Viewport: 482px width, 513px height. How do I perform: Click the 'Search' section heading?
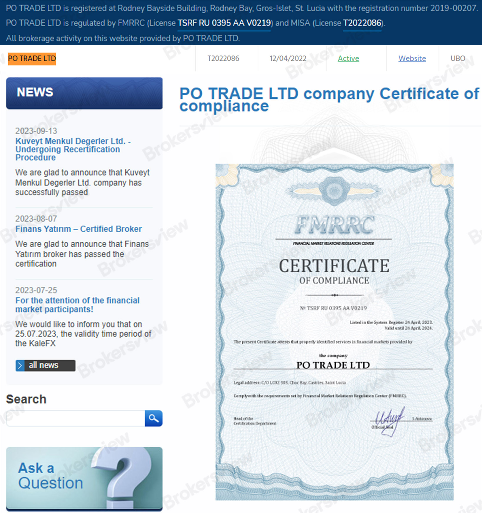[x=26, y=399]
